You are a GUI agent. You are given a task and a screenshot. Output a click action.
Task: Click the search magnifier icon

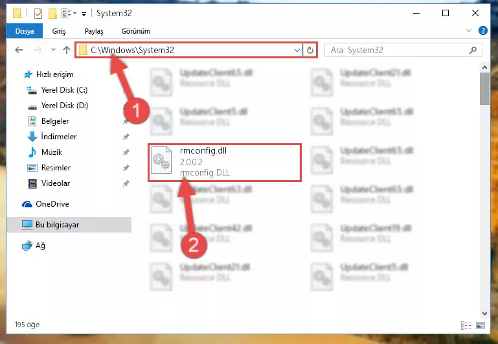(473, 50)
